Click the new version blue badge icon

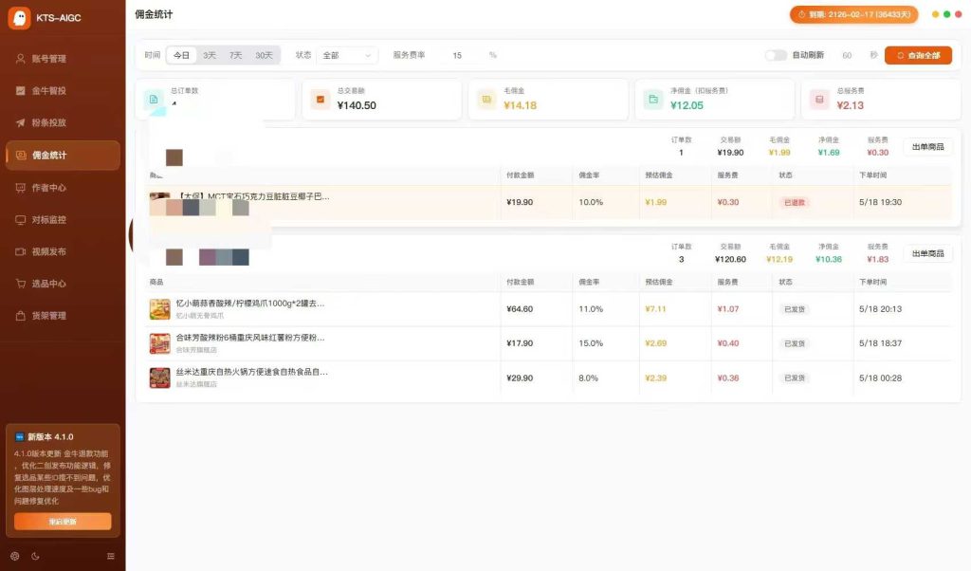click(x=19, y=436)
